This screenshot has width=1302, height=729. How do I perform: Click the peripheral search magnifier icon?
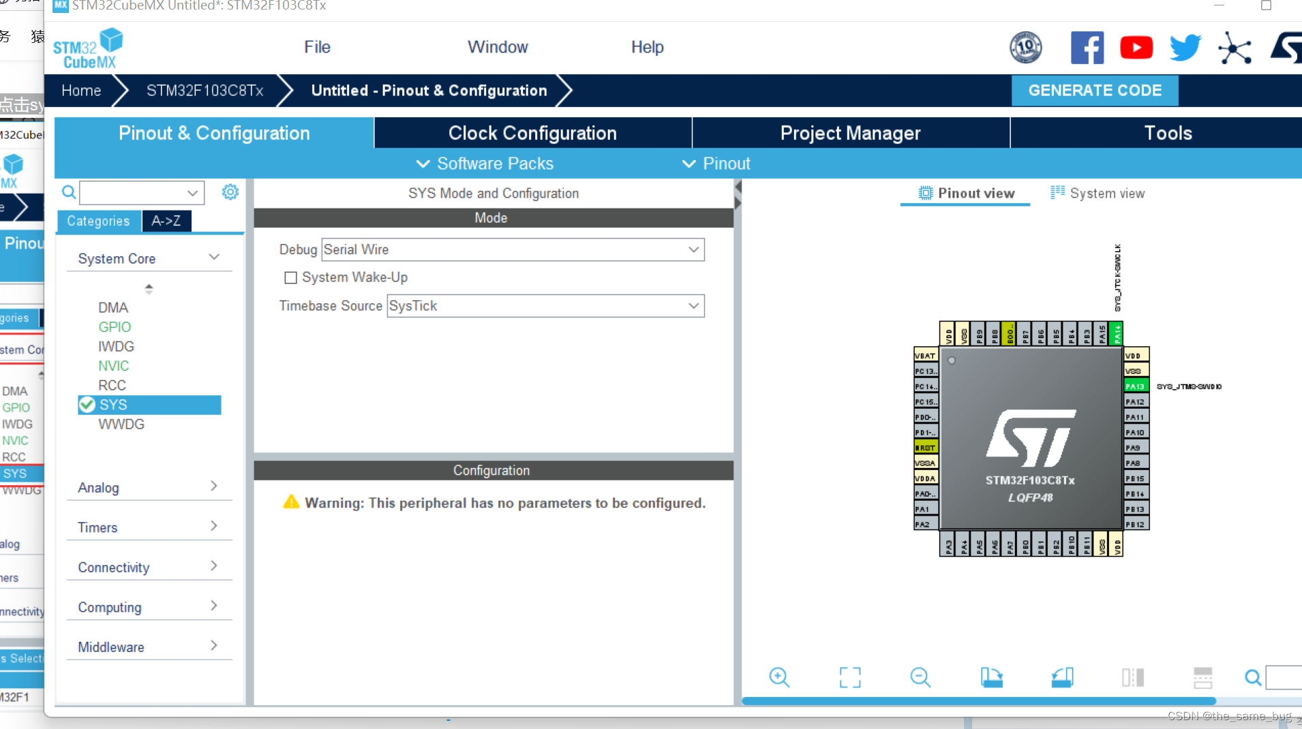tap(69, 192)
